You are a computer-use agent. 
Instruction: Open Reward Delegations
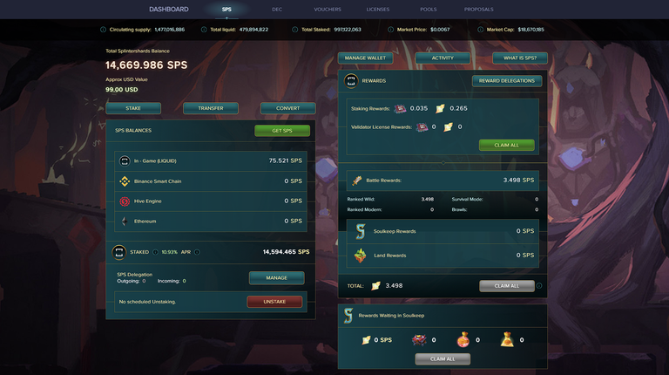[x=507, y=81]
